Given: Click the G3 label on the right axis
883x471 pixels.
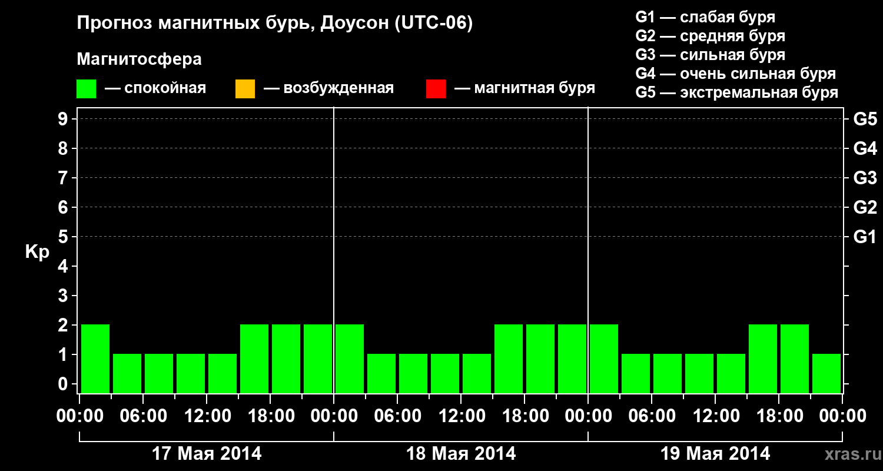Looking at the screenshot, I should (x=865, y=178).
